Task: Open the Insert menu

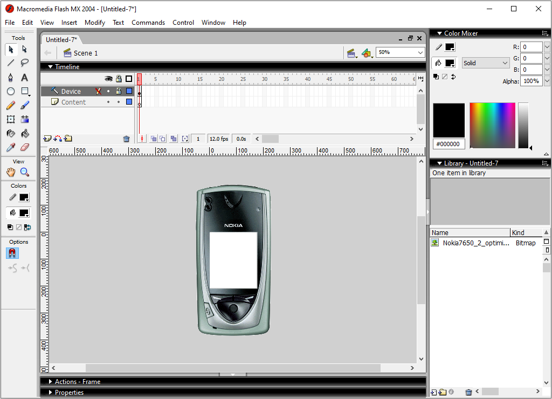Action: (x=69, y=23)
